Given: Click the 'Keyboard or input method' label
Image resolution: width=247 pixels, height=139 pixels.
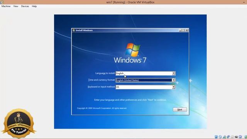Looking at the screenshot, I should 101,87.
